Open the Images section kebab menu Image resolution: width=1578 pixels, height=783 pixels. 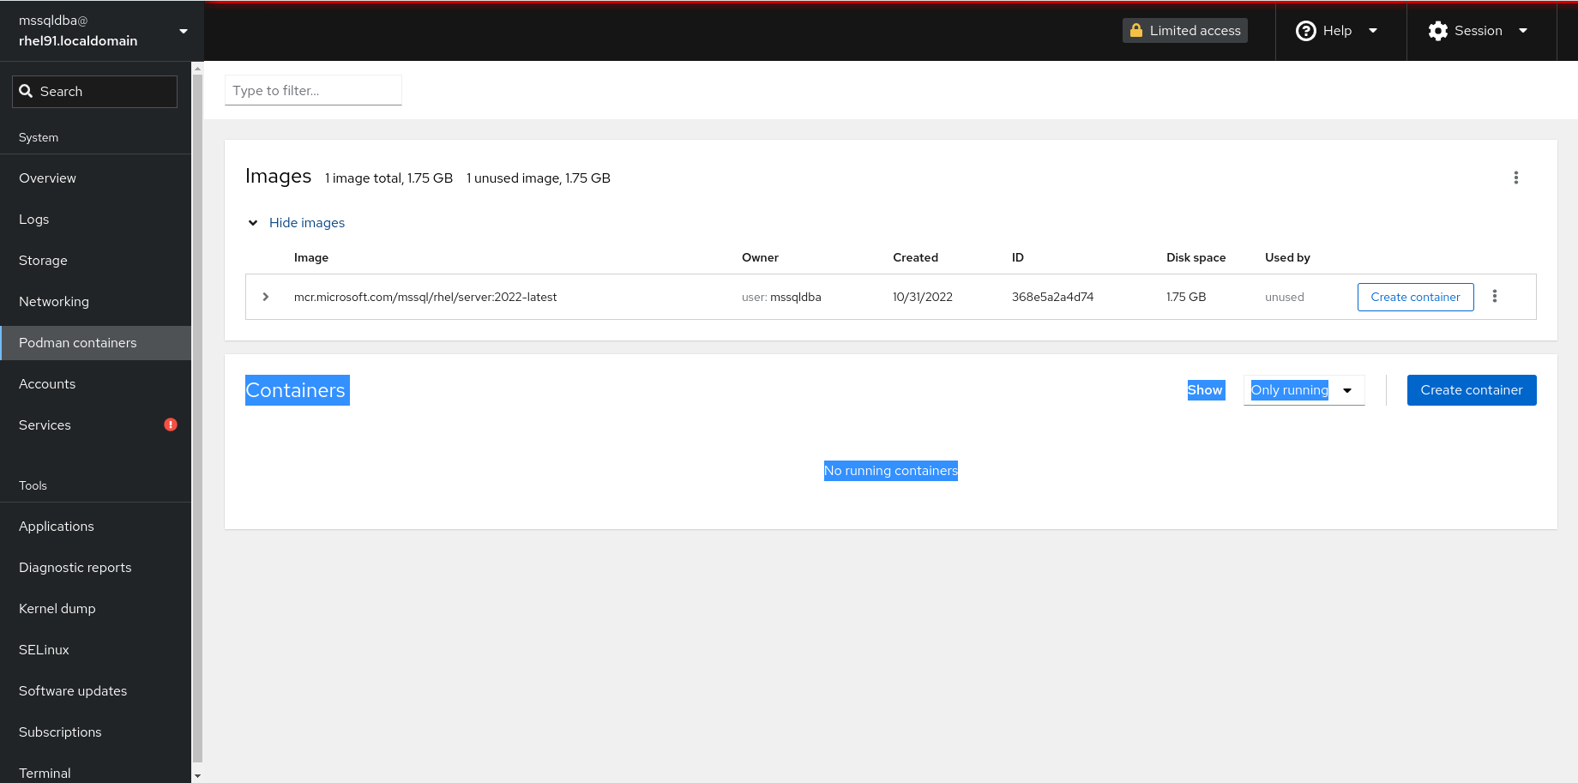point(1515,178)
